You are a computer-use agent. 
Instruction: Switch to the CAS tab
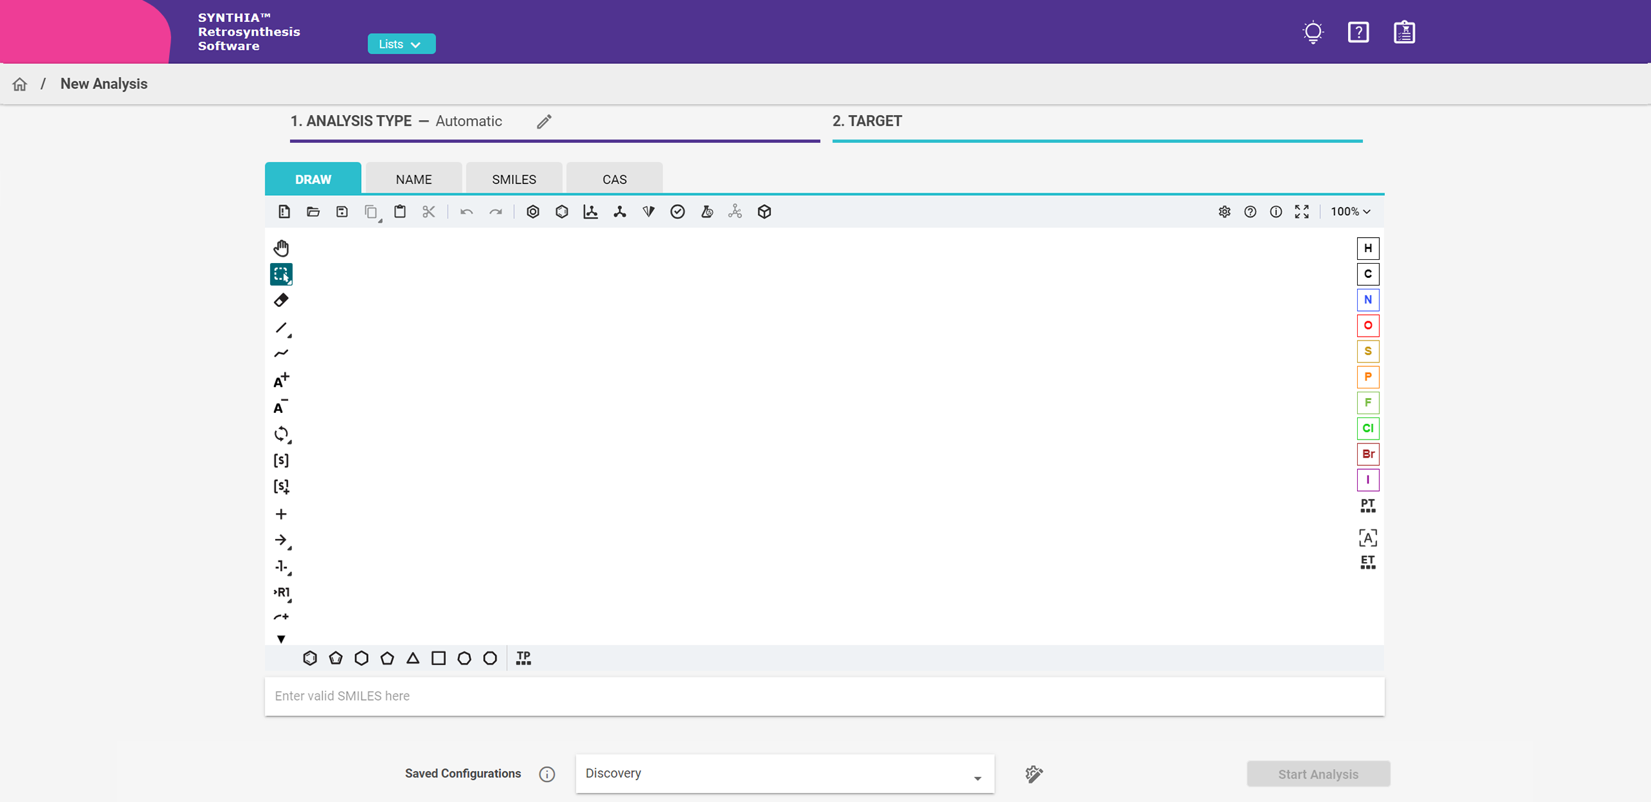[614, 179]
